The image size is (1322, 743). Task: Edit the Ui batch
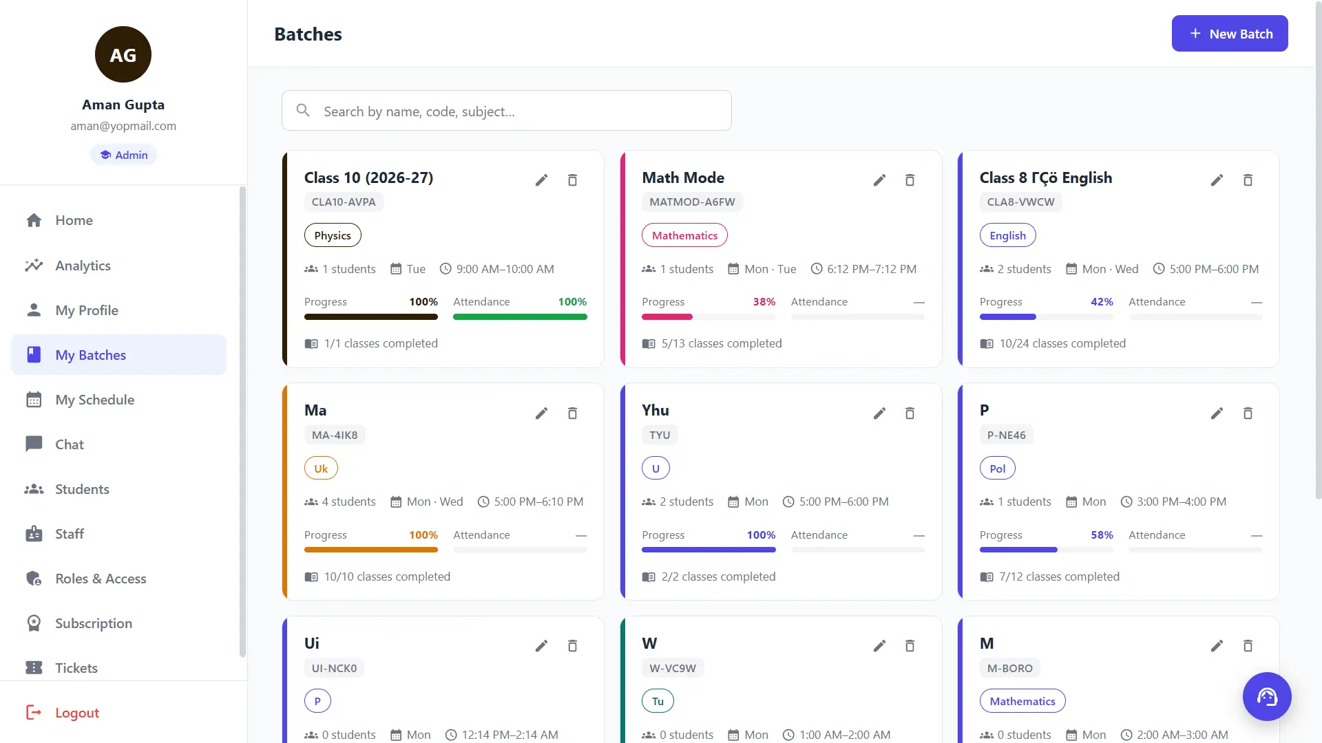(542, 646)
